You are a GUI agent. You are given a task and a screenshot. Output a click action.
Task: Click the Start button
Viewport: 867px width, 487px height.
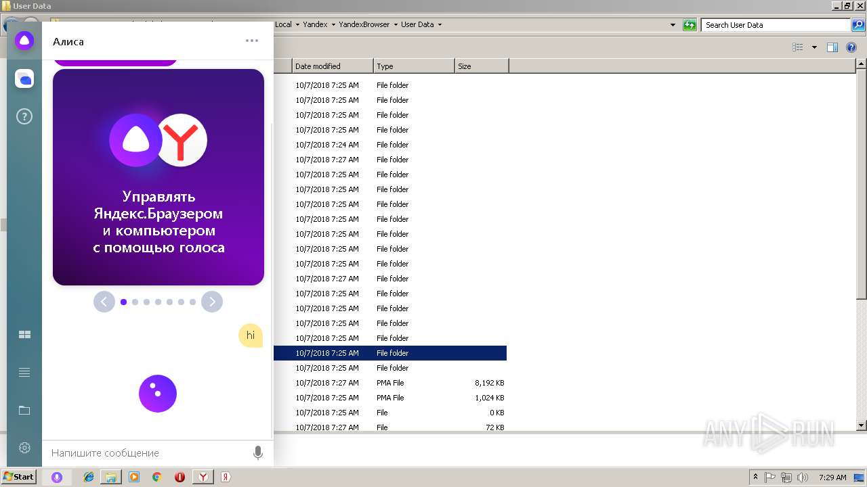click(19, 477)
